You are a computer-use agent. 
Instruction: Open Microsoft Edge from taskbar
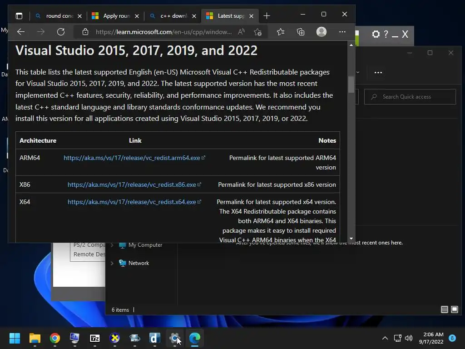click(194, 338)
